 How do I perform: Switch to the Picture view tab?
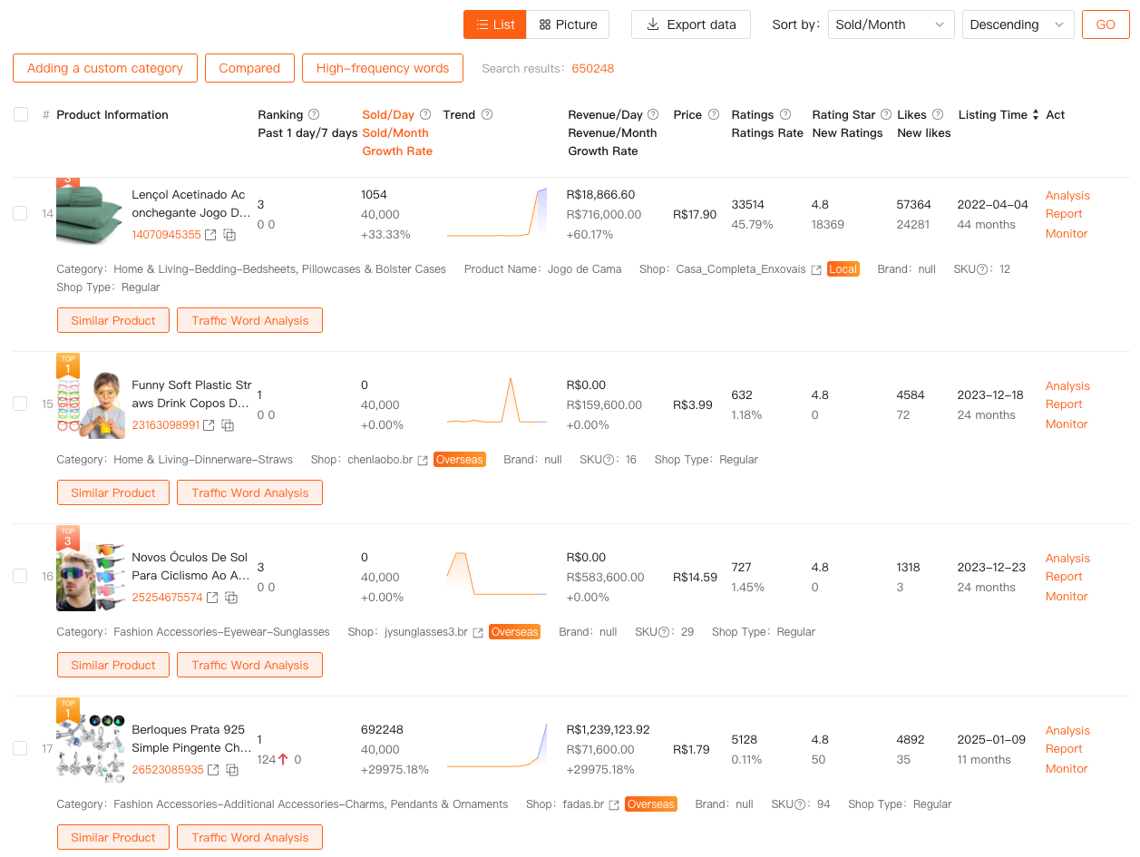(569, 24)
